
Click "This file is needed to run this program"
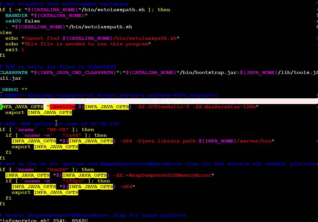[86, 44]
